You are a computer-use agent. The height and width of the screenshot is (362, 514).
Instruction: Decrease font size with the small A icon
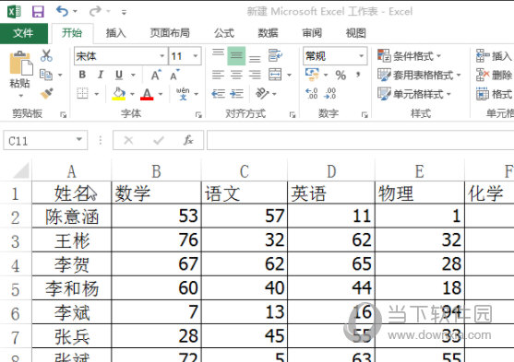click(174, 75)
